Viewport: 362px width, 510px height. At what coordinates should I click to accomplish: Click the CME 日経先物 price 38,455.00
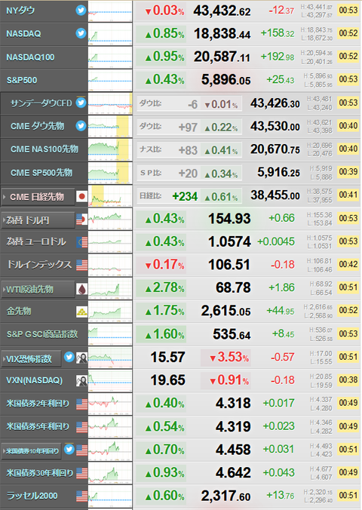[x=275, y=195]
